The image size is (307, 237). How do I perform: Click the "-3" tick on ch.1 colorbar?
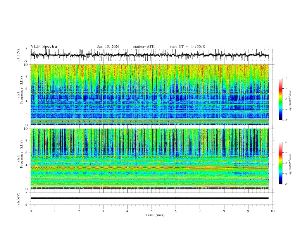[x=286, y=78]
